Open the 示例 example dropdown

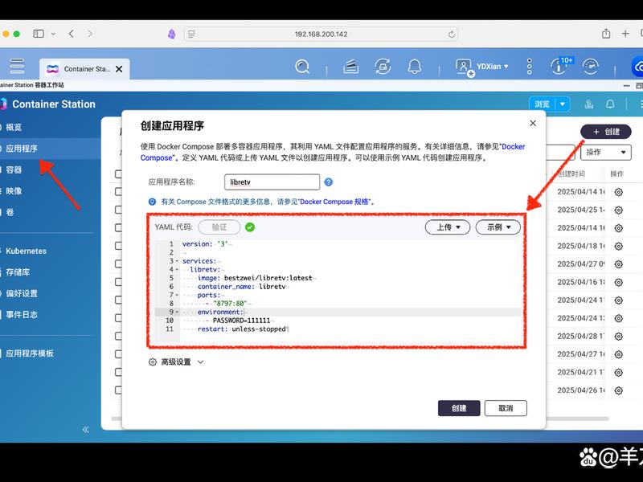[x=498, y=227]
